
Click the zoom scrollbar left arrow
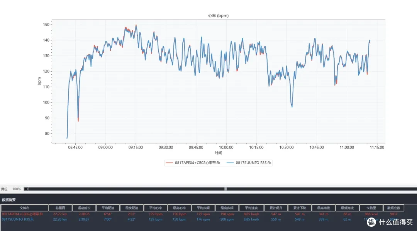click(25, 189)
